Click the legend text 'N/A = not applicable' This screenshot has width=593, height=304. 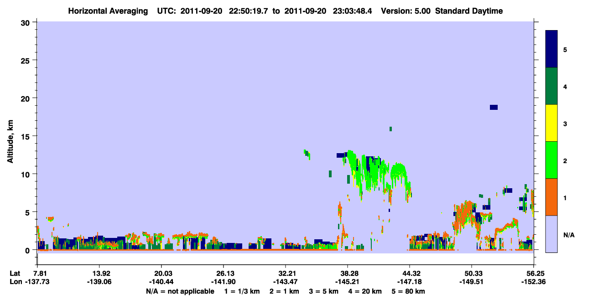click(180, 291)
